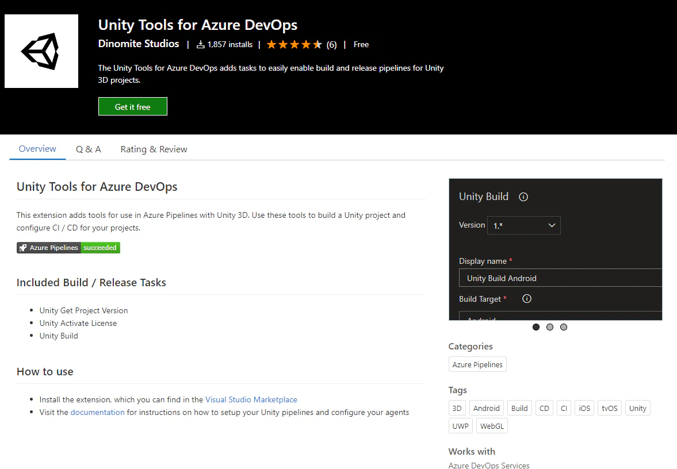Click the info icon next to Build Target
The width and height of the screenshot is (677, 469).
pos(527,298)
